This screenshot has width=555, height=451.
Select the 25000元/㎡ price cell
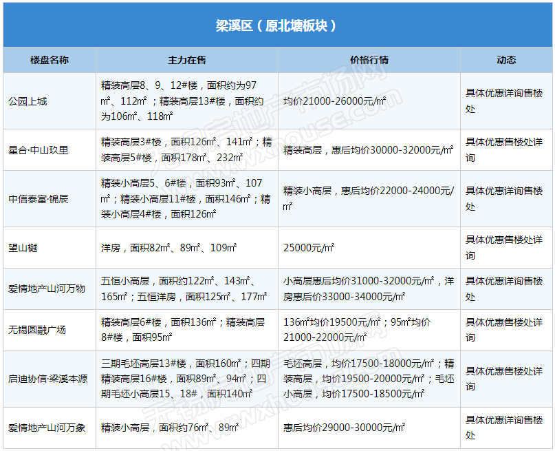309,248
